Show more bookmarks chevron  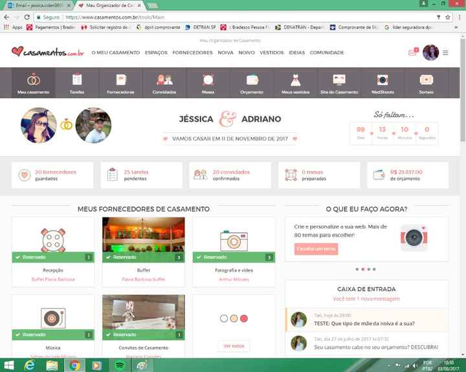pos(456,27)
